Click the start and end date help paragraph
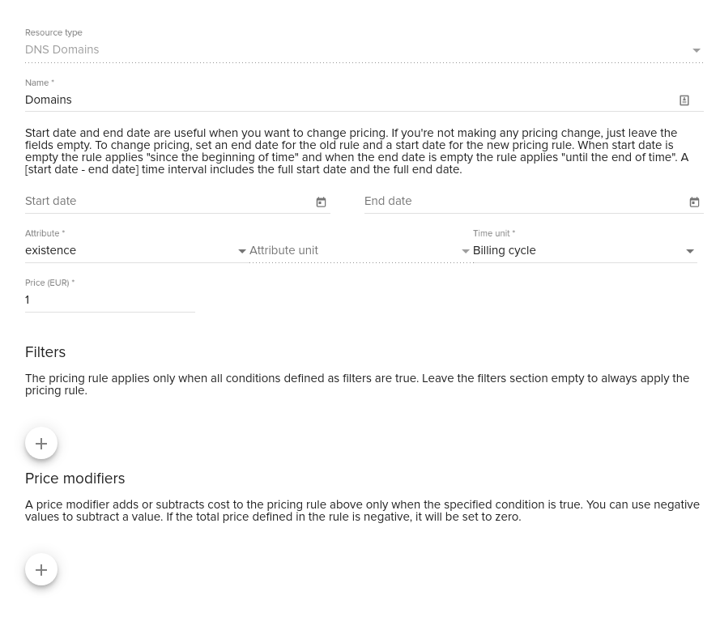The width and height of the screenshot is (720, 617). click(357, 151)
